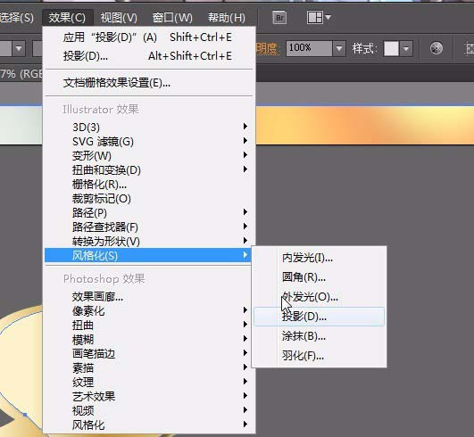Expand the 路径(P) submenu
This screenshot has height=437, width=474.
[148, 213]
